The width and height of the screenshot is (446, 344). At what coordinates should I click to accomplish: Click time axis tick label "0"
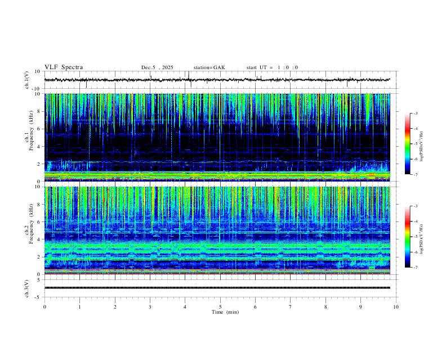click(44, 307)
